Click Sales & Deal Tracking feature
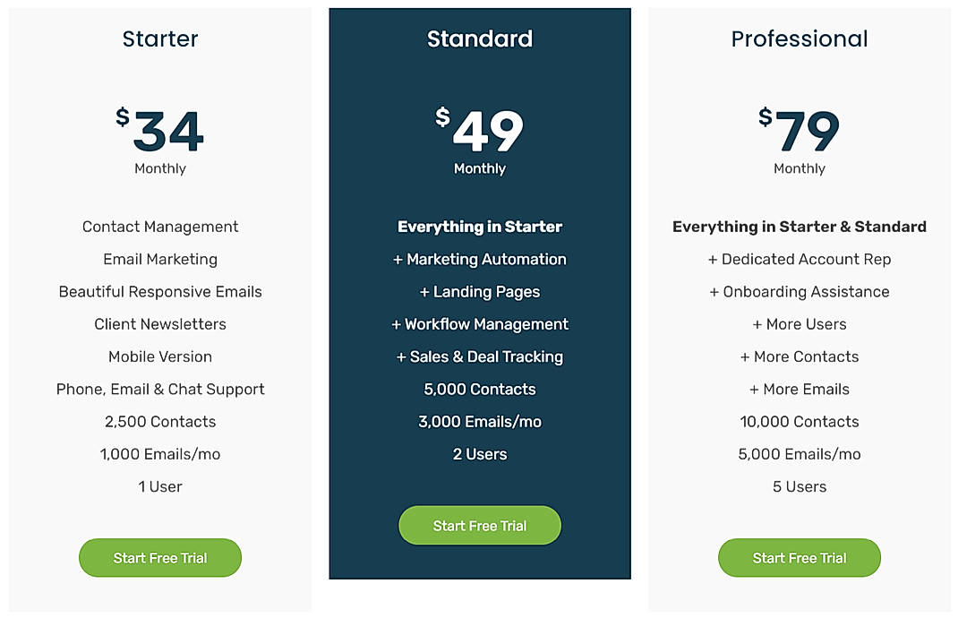The image size is (958, 618). point(480,356)
